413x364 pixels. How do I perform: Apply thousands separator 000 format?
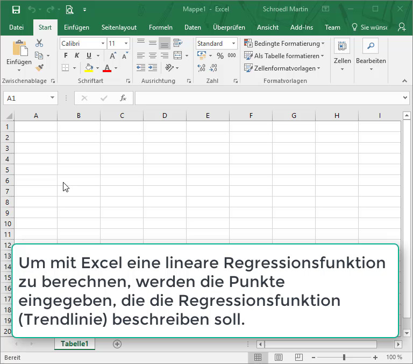click(x=232, y=55)
